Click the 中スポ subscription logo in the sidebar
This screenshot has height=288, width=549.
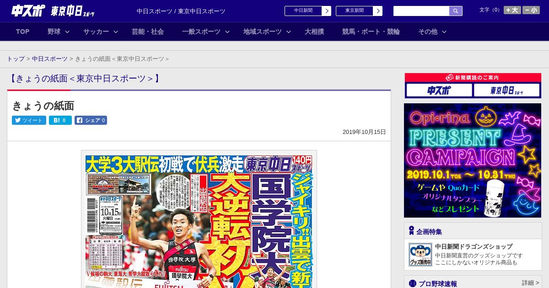pos(439,91)
